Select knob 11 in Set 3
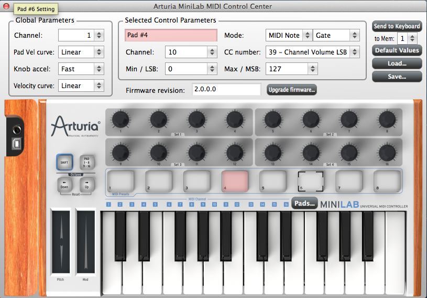427x298 pixels. [x=196, y=153]
